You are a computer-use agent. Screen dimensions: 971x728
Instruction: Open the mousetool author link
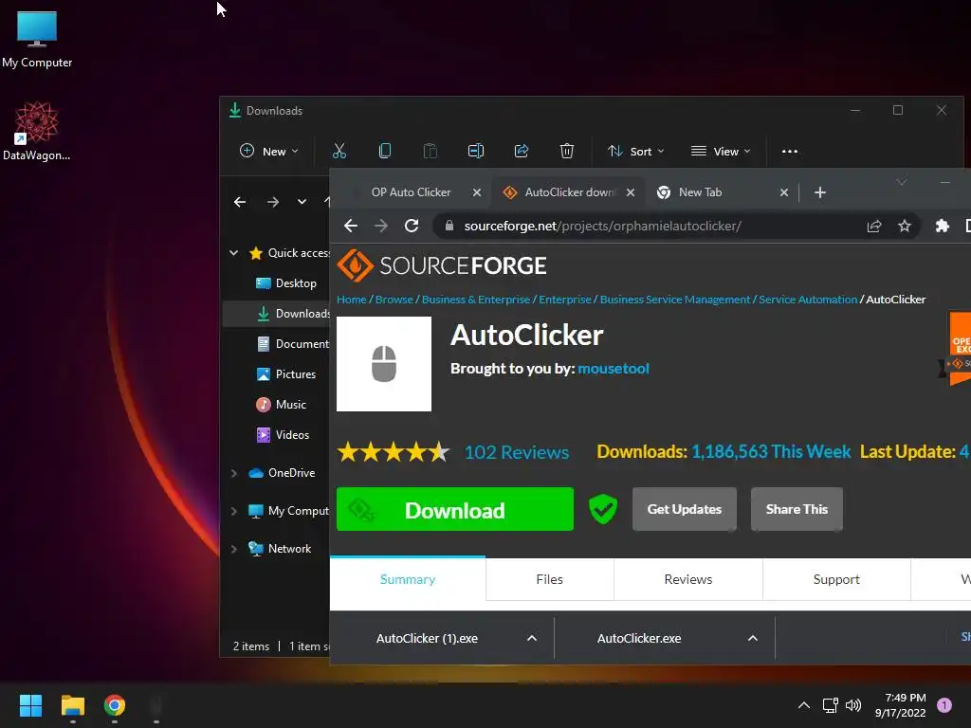point(614,369)
